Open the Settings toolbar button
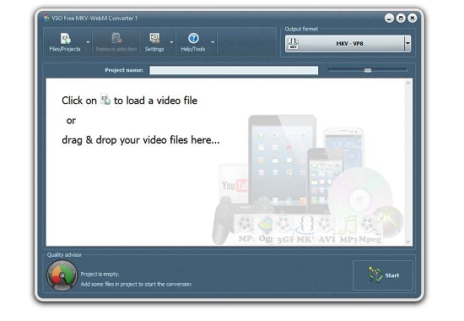The width and height of the screenshot is (464, 321). coord(154,42)
